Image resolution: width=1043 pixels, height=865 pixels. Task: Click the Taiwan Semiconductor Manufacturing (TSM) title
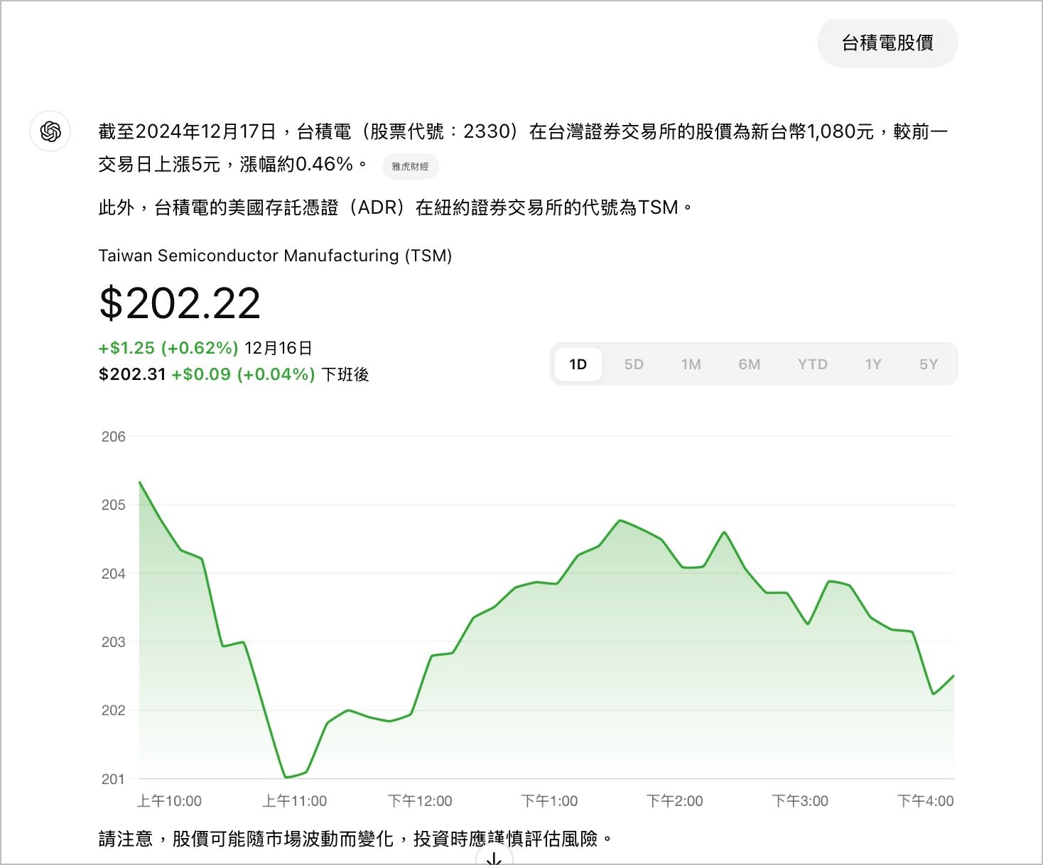(x=275, y=256)
